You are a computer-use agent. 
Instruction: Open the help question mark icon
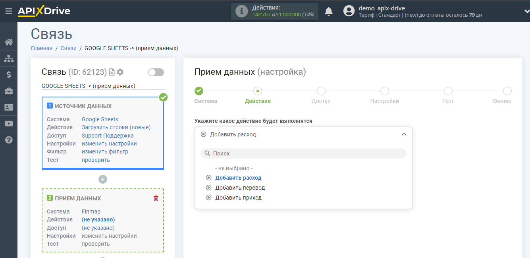[9, 140]
